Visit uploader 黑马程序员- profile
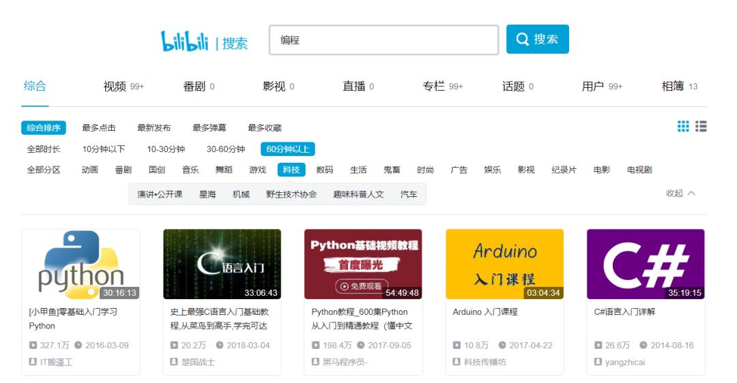 point(345,362)
